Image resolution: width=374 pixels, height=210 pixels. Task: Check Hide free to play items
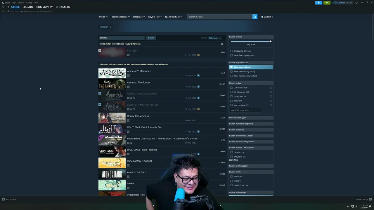point(231,55)
